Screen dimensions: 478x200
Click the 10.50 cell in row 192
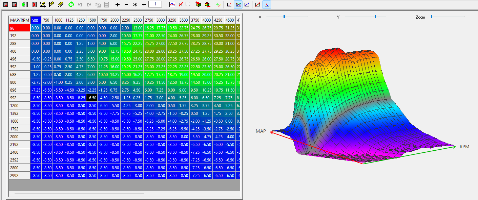point(126,35)
